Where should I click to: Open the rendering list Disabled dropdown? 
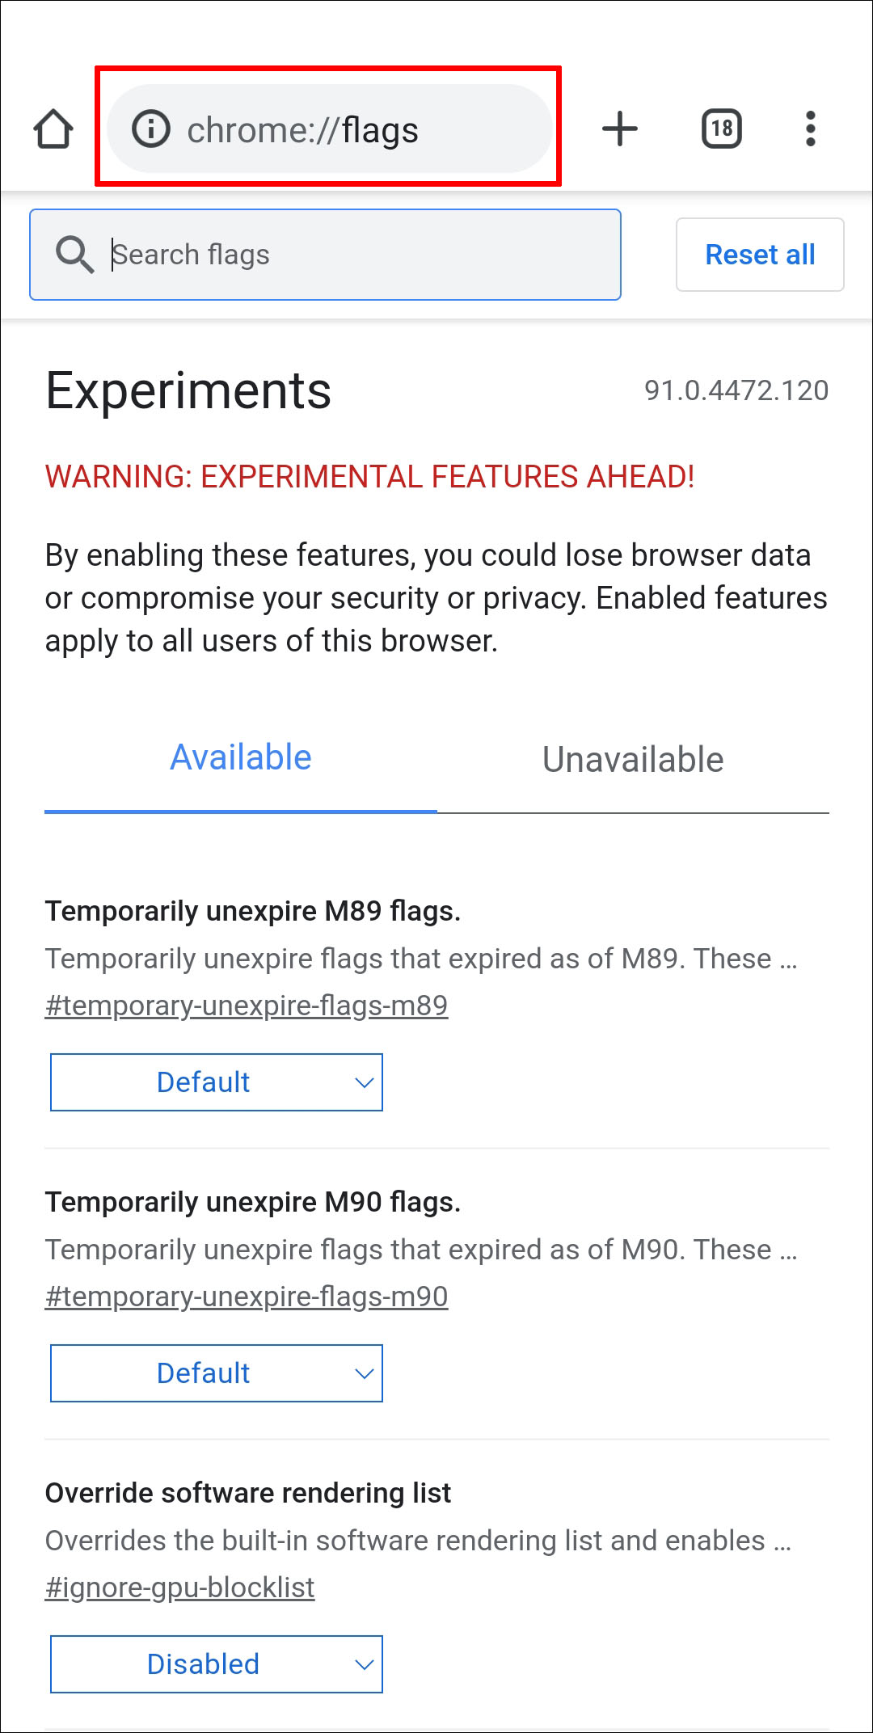pyautogui.click(x=216, y=1664)
